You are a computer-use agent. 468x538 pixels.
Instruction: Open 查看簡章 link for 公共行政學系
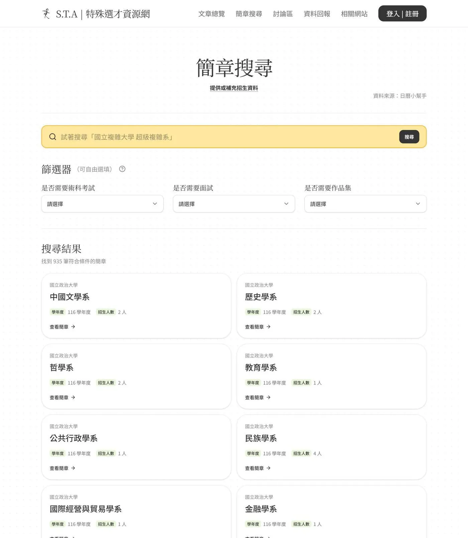(63, 468)
